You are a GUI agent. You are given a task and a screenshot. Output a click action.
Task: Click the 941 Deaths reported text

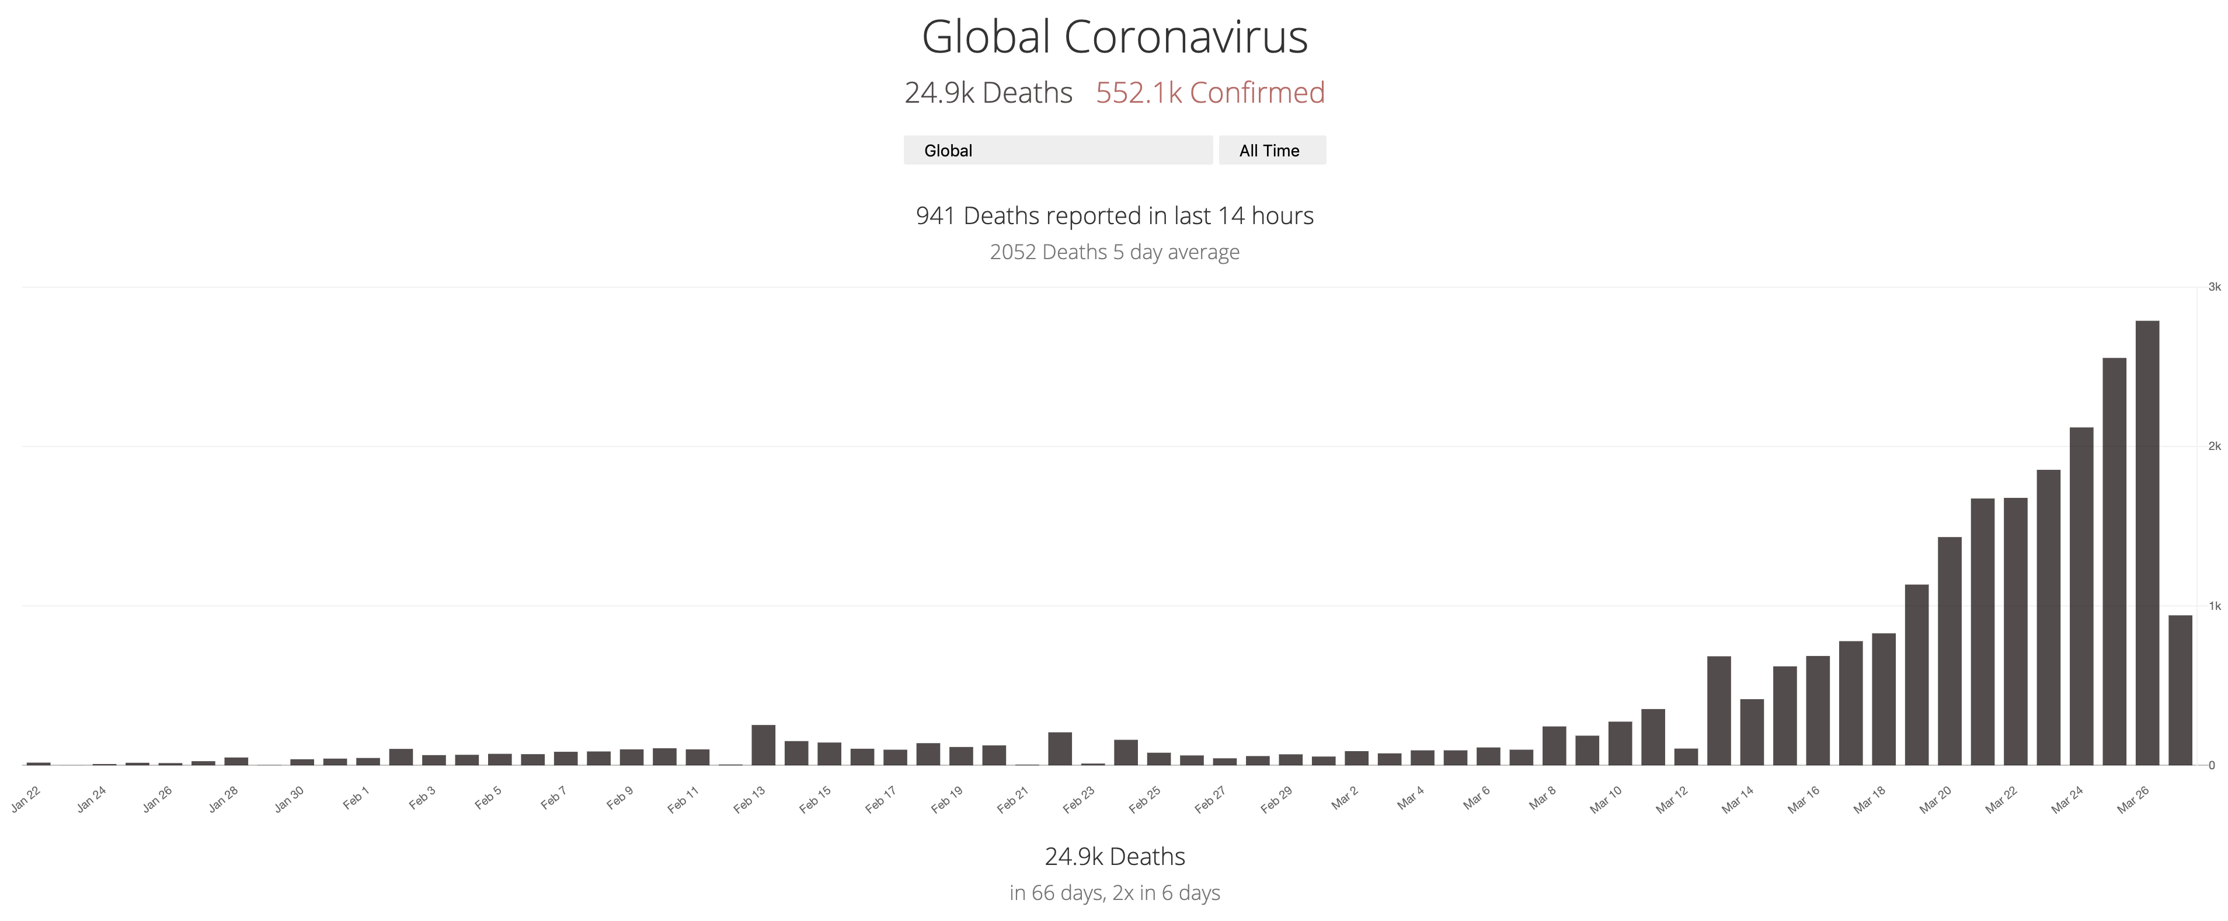1115,216
